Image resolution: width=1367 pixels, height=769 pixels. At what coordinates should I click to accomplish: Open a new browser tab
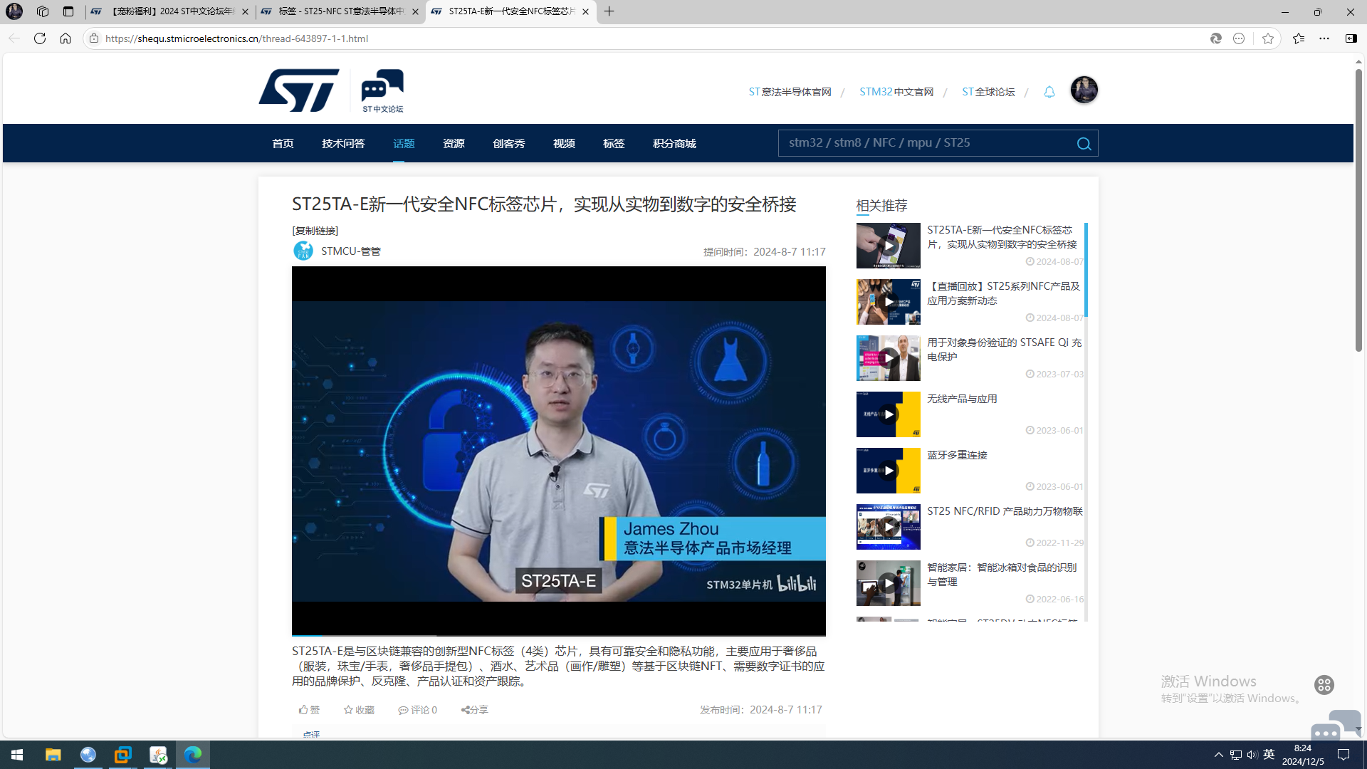[609, 11]
